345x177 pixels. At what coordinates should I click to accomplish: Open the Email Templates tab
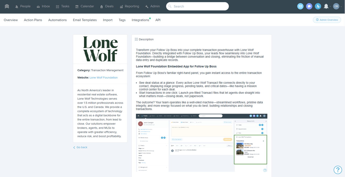click(85, 20)
